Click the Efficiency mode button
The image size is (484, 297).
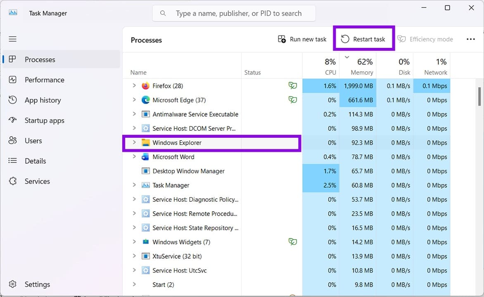point(425,39)
